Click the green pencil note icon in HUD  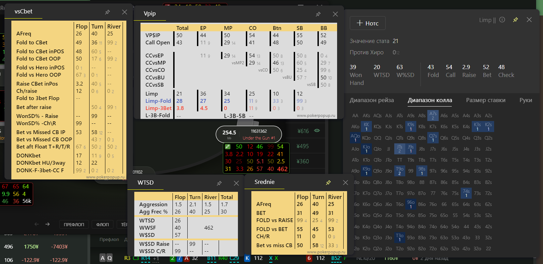[x=228, y=146]
